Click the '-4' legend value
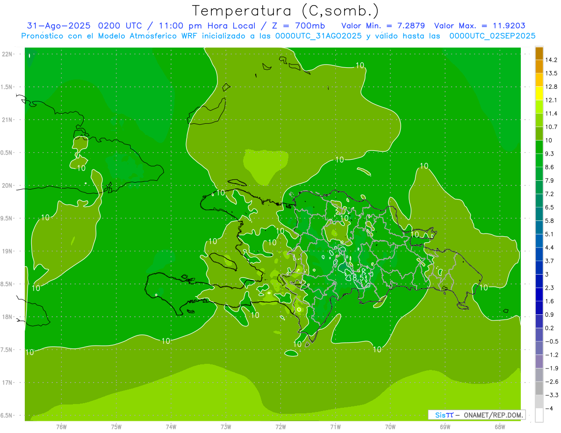 point(550,408)
